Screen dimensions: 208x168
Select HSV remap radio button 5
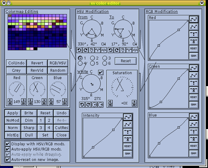pyautogui.click(x=92, y=63)
